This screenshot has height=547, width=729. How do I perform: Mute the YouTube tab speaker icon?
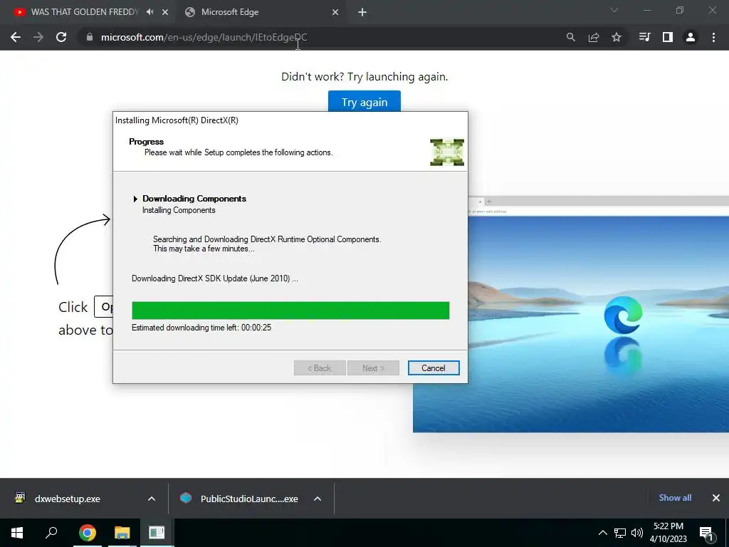150,12
